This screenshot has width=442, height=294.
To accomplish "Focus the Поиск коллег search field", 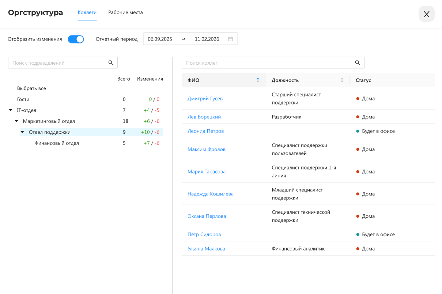I will click(x=267, y=63).
